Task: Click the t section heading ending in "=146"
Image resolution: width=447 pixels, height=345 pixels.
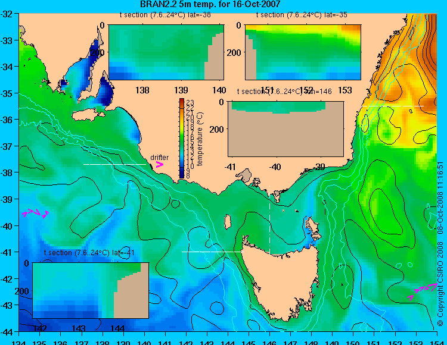Action: (x=284, y=91)
